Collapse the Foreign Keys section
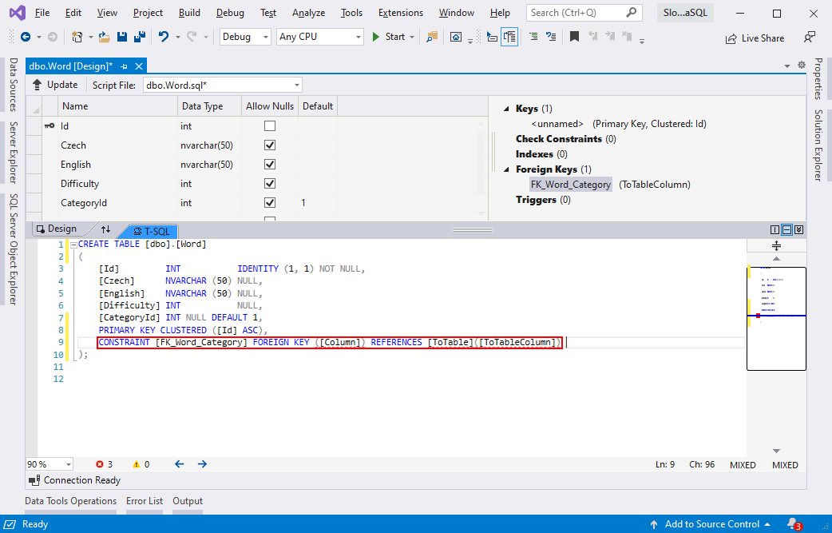The width and height of the screenshot is (832, 533). (507, 169)
